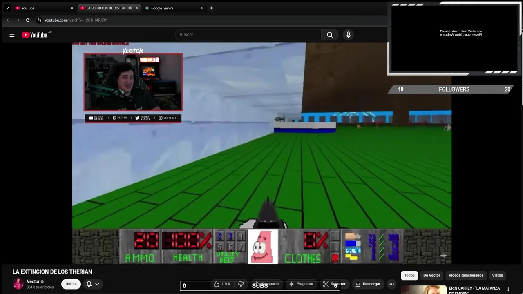Focus the Buscar search field

point(248,35)
